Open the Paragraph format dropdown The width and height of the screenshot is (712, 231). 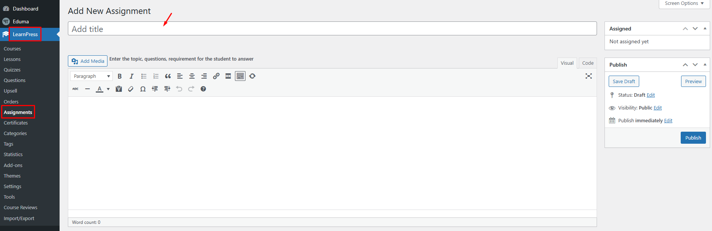tap(91, 76)
